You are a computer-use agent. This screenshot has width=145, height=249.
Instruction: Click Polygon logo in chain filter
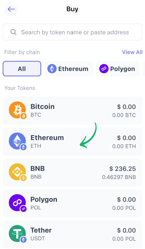(x=104, y=69)
